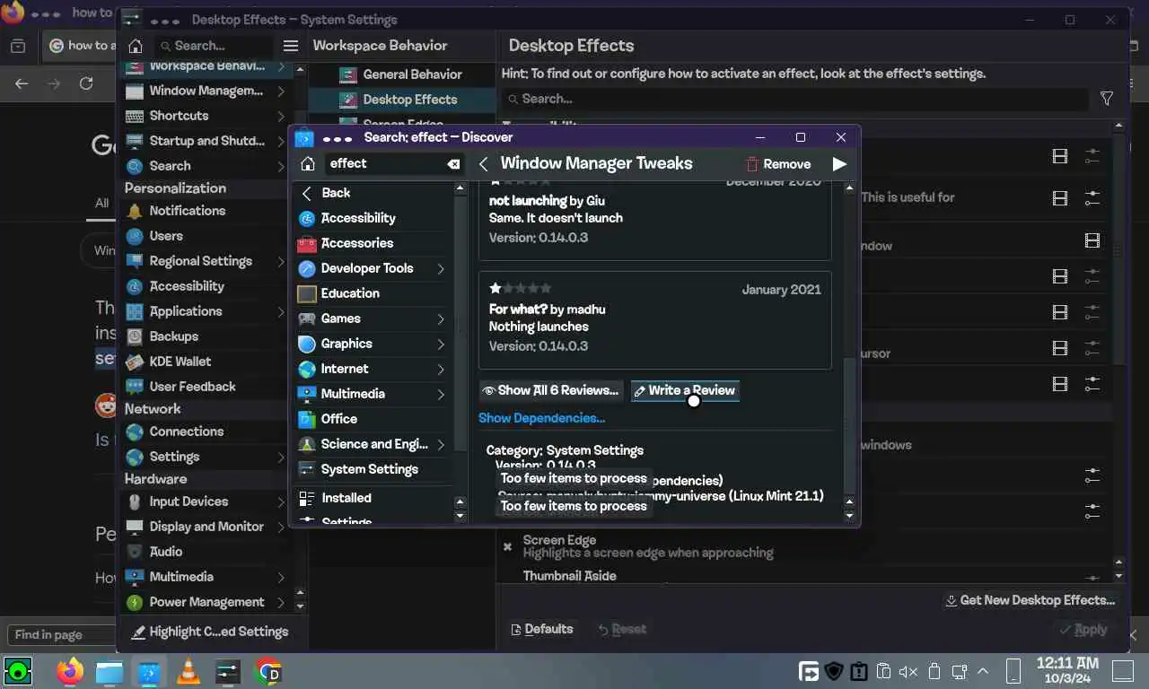Open file manager from taskbar
The image size is (1149, 689).
point(109,671)
